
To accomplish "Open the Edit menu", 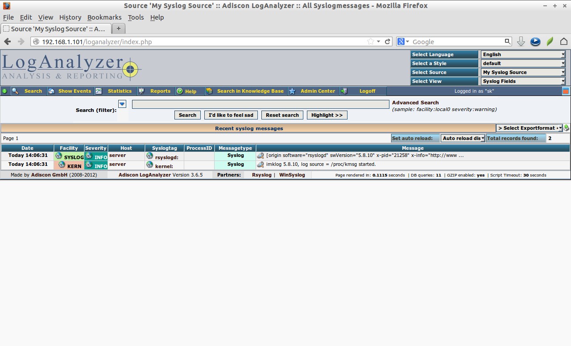I will (26, 17).
